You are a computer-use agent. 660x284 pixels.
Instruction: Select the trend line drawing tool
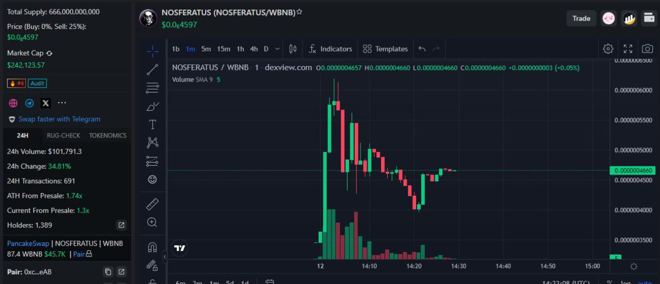pos(152,69)
